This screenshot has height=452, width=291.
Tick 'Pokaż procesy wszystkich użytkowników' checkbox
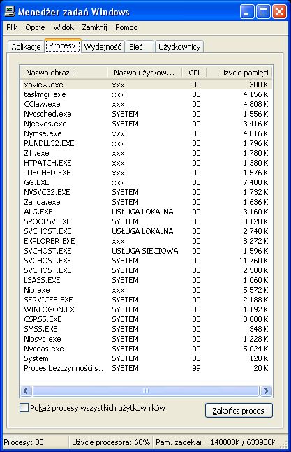tap(24, 408)
